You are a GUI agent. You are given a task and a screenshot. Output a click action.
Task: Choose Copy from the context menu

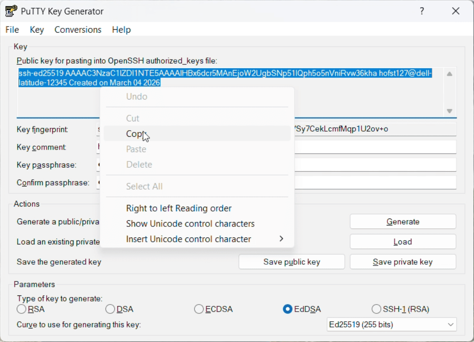(197, 133)
